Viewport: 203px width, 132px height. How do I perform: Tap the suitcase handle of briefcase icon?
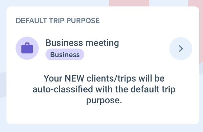[27, 44]
